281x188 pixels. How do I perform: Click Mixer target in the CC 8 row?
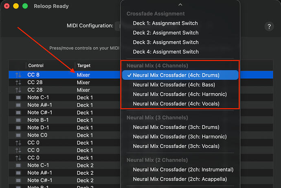tap(83, 75)
